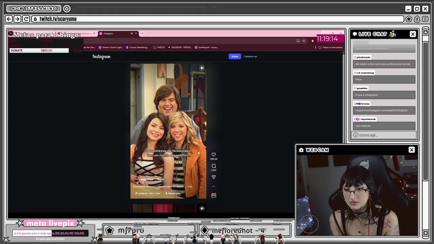Click the scroll-up arrow on the right scrollbar
The image size is (434, 244).
click(426, 32)
